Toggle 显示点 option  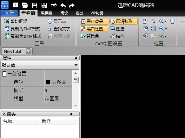[57, 21]
